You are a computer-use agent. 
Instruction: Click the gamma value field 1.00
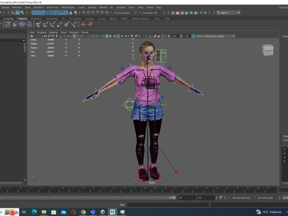pyautogui.click(x=187, y=36)
